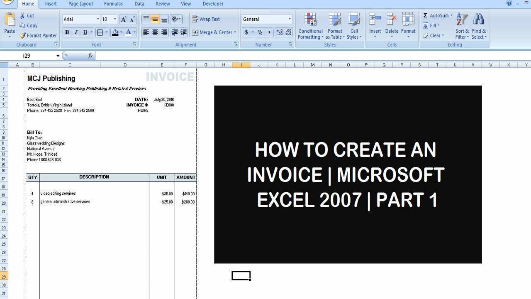This screenshot has width=531, height=299.
Task: Decrease indent in Alignment group
Action: (175, 32)
